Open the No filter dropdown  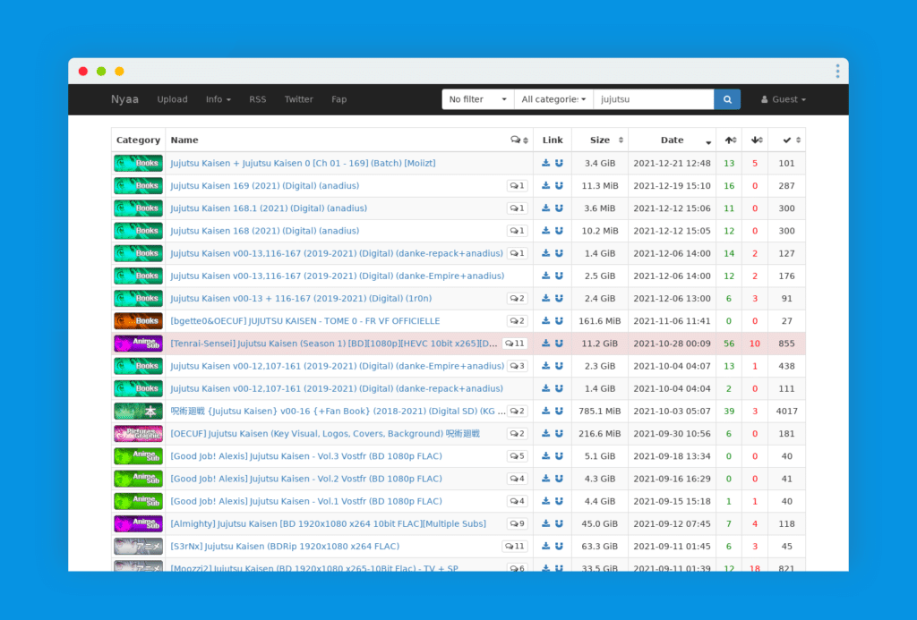(x=477, y=99)
